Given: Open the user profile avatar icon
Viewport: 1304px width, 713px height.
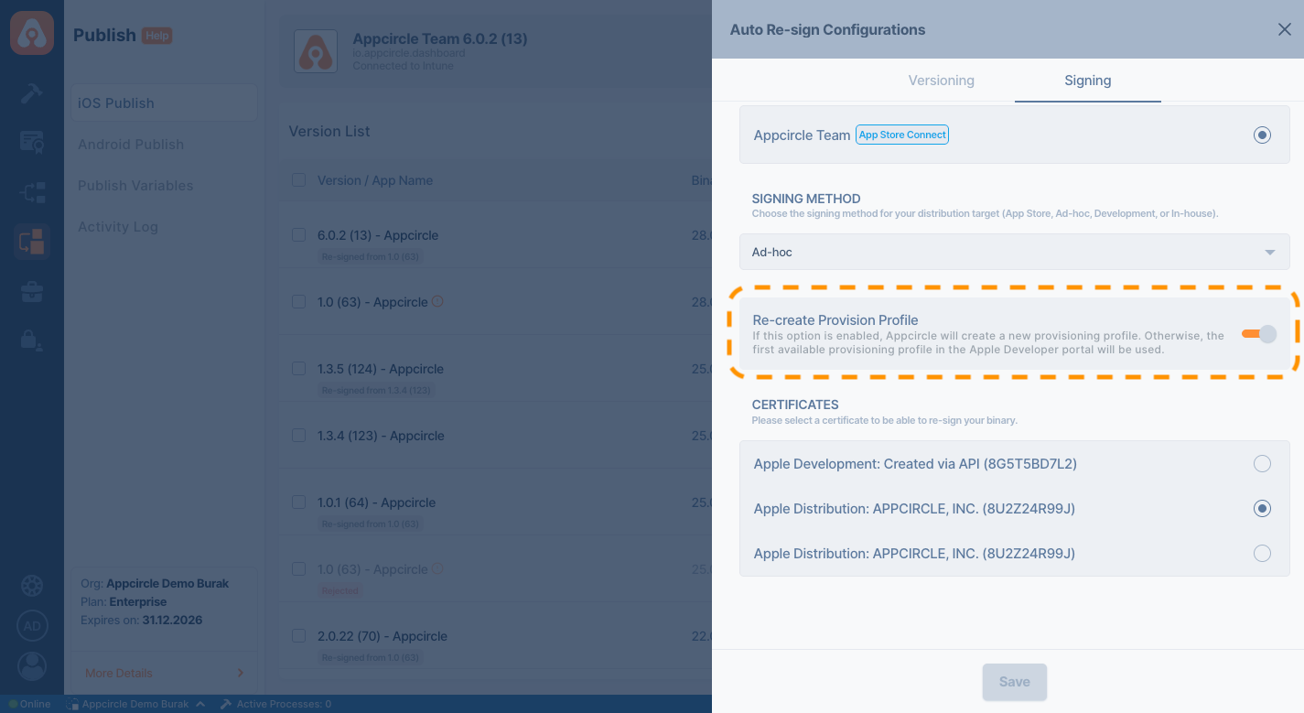Looking at the screenshot, I should tap(32, 665).
